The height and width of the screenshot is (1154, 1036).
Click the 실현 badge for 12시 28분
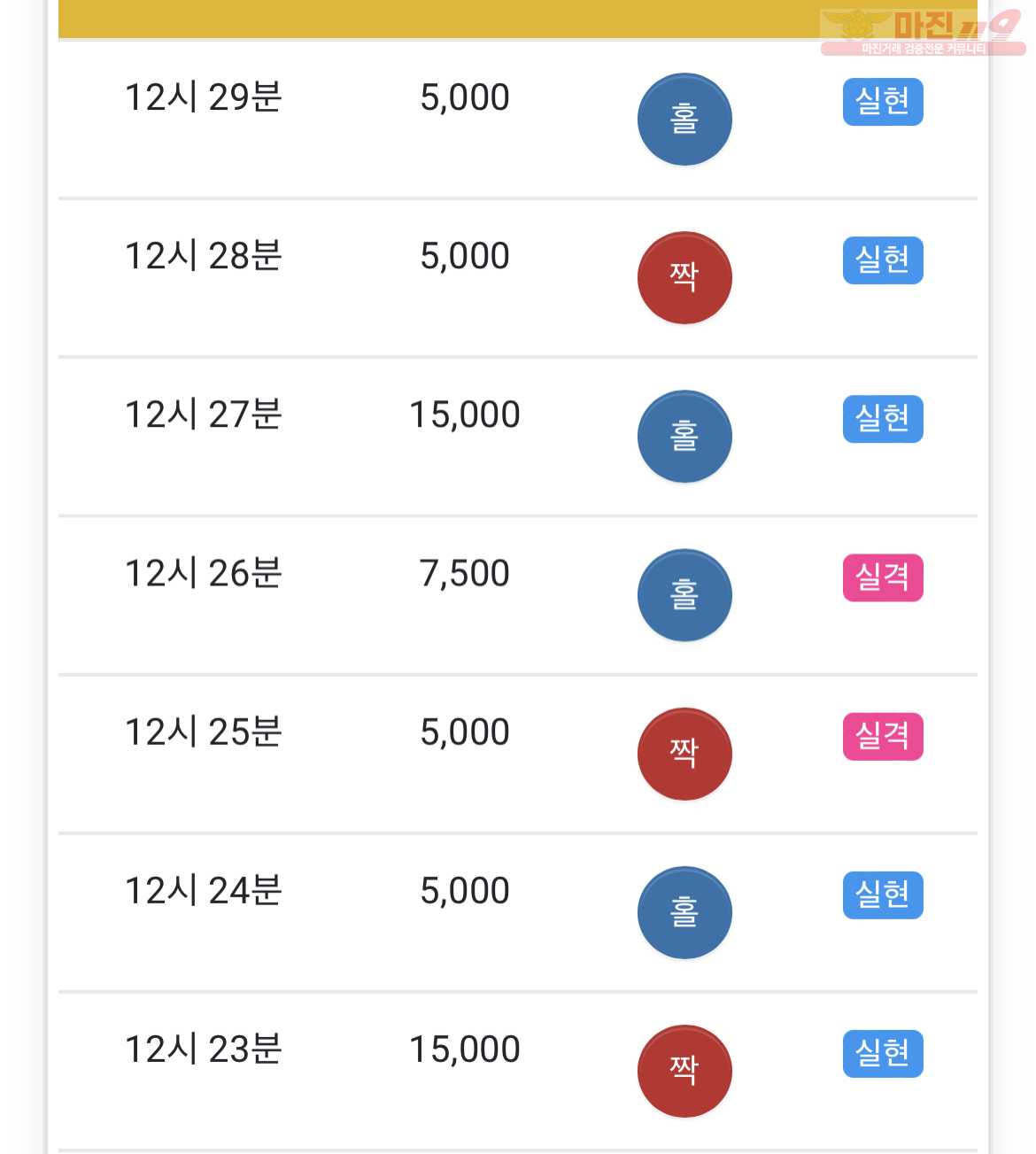click(x=883, y=260)
